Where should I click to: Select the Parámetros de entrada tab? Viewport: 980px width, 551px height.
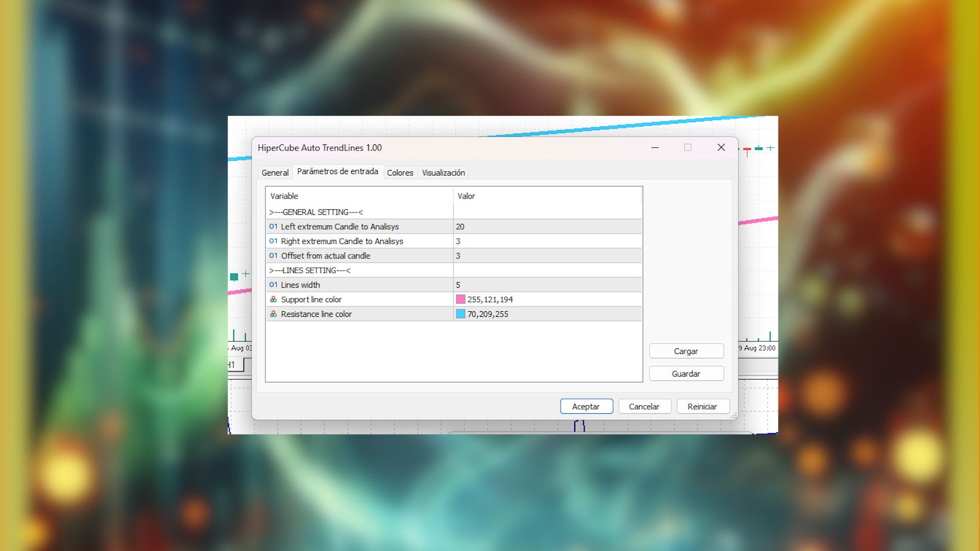[338, 172]
